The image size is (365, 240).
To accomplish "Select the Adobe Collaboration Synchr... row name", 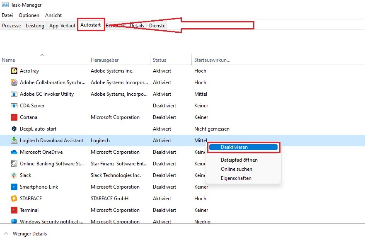I will (x=53, y=82).
